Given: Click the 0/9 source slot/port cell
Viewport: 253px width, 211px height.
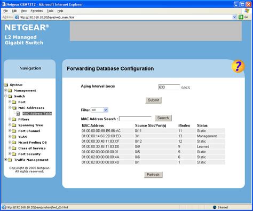Looking at the screenshot, I should (x=137, y=146).
